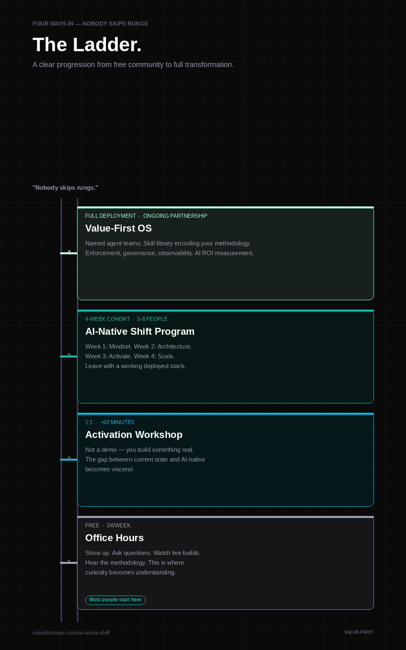Image resolution: width=406 pixels, height=650 pixels.
Task: Select rung marker 1 on the ladder
Action: (69, 562)
